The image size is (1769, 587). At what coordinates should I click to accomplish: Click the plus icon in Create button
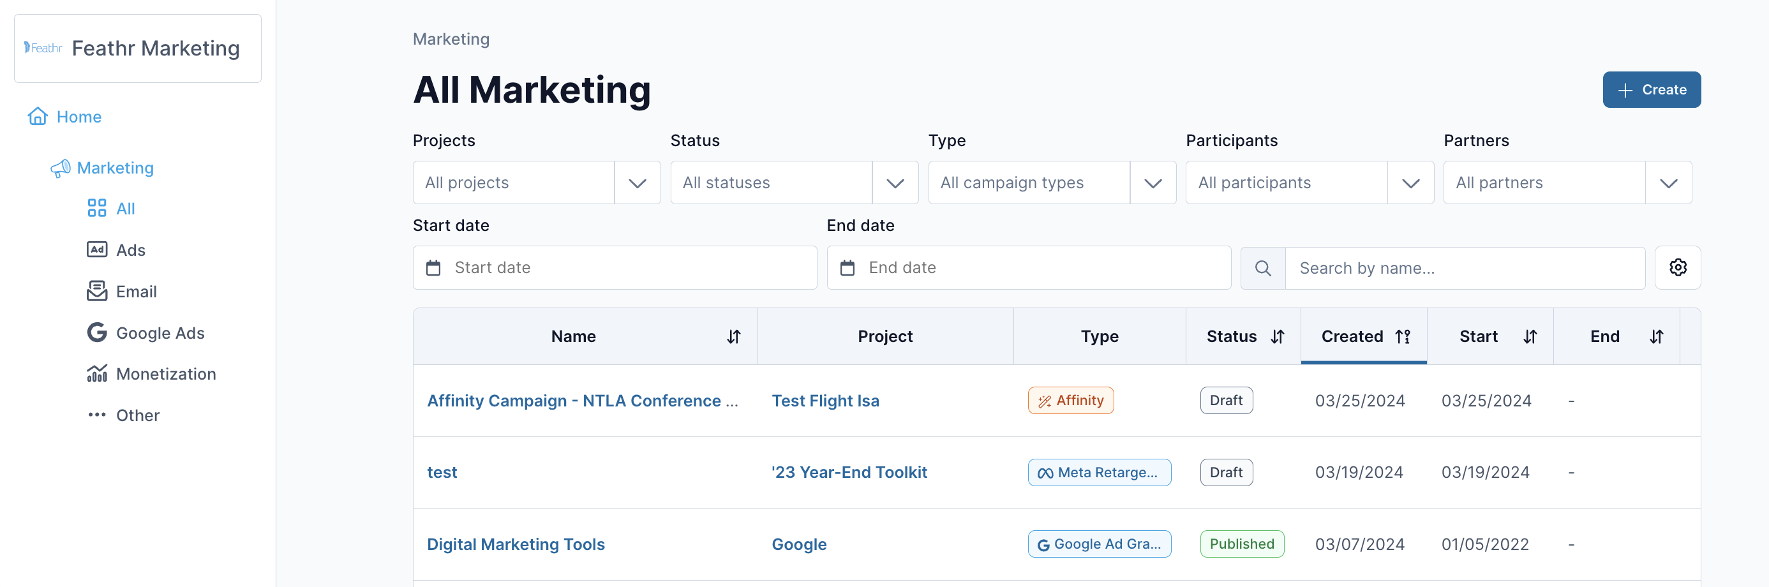(x=1625, y=90)
